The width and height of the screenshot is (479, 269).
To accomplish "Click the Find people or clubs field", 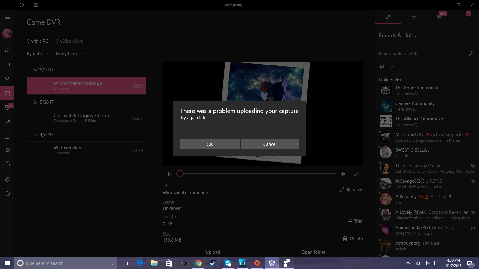I will coord(422,54).
